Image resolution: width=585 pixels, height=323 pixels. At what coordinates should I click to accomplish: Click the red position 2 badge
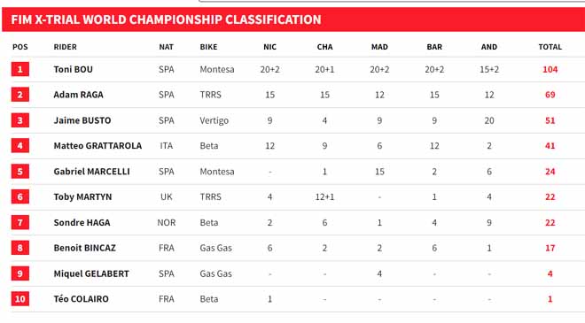coord(20,95)
